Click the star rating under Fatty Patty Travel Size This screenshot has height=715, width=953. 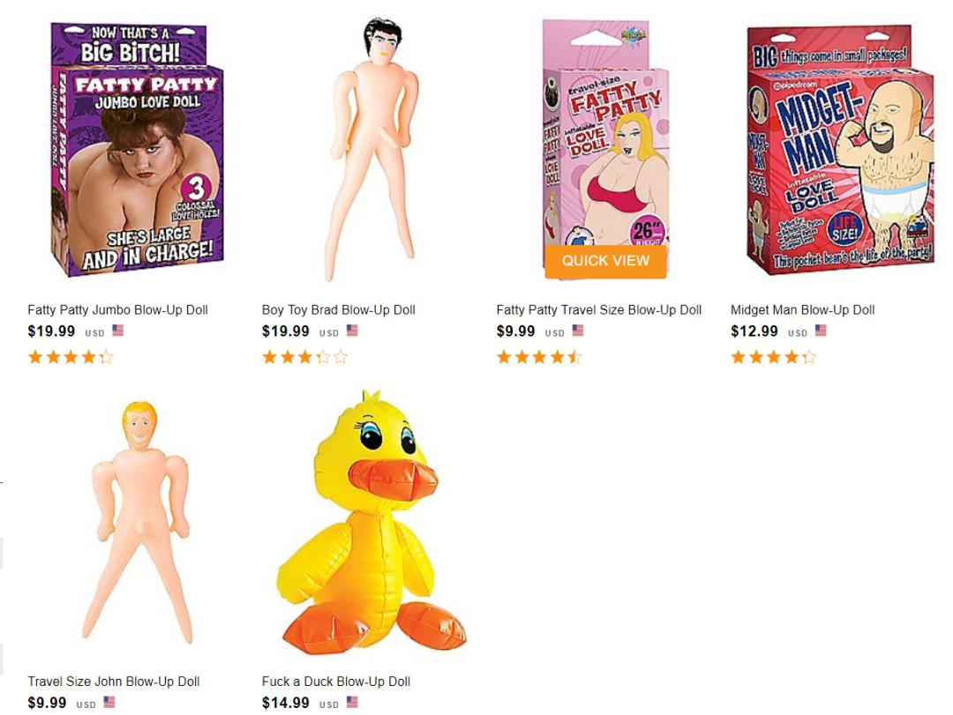click(x=539, y=357)
